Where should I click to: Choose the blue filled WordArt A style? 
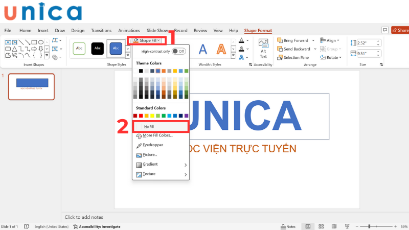[x=202, y=49]
